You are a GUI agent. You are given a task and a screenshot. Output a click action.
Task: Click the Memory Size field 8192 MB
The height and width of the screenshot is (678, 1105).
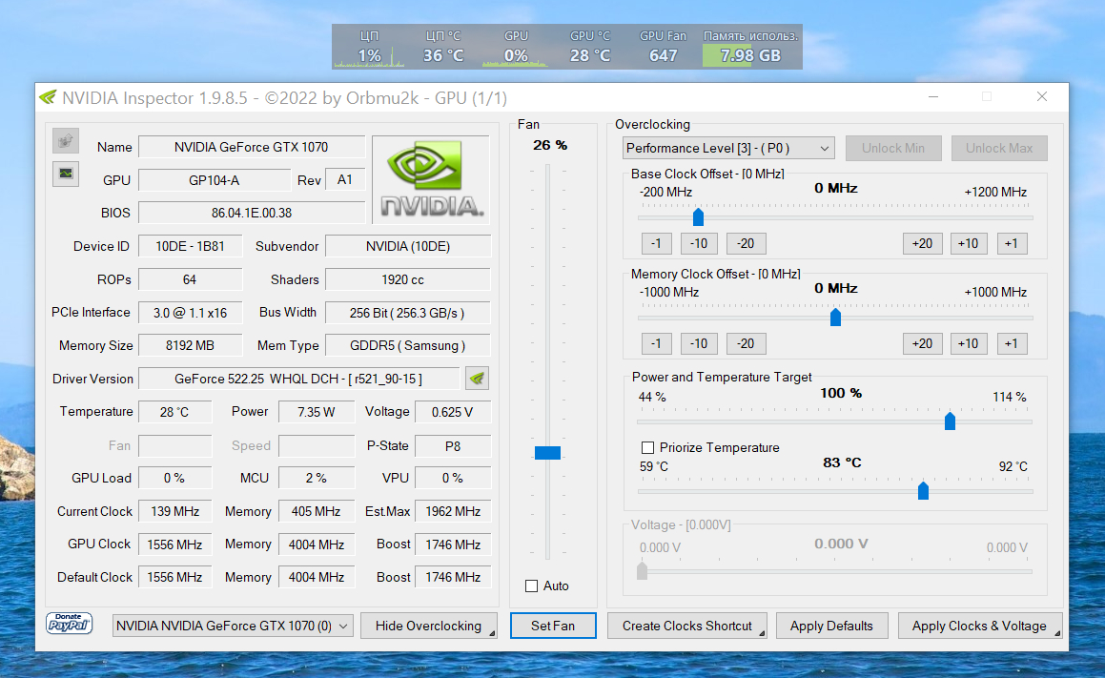[x=191, y=345]
